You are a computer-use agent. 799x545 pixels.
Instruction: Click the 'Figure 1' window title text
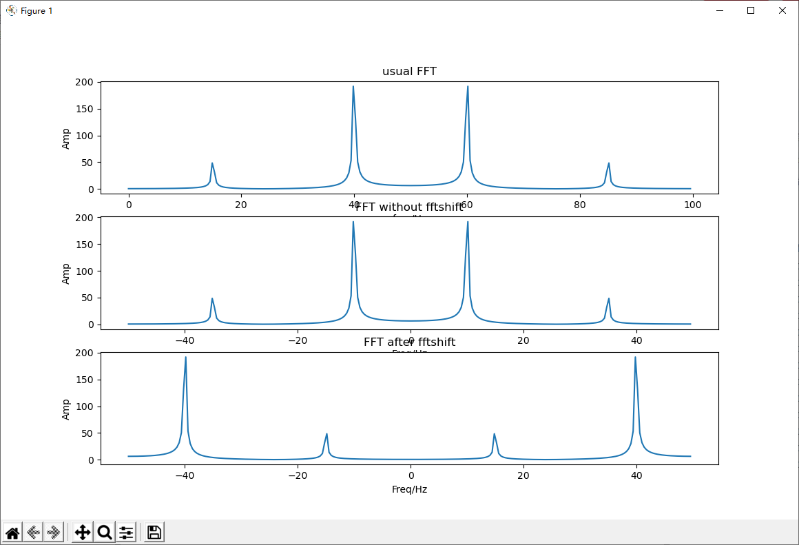[37, 11]
